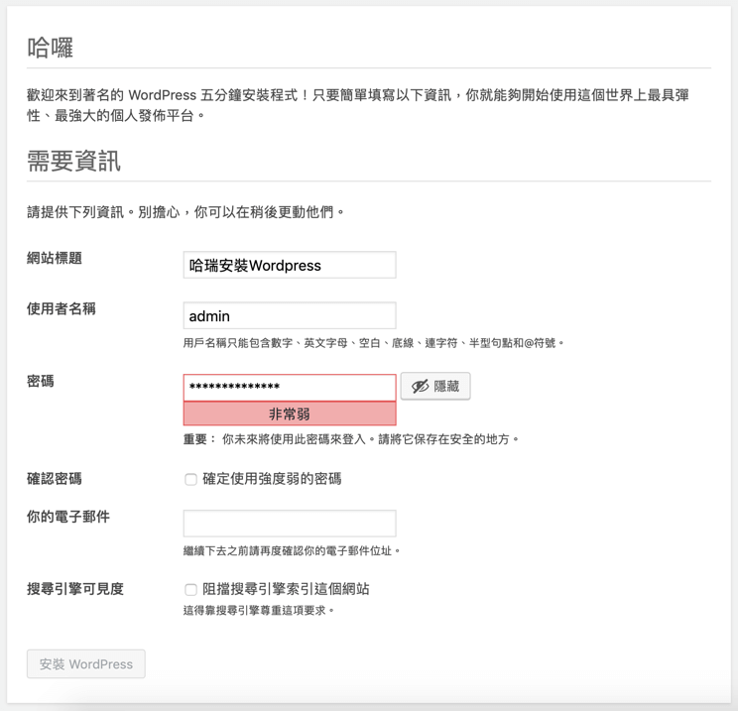Click the 密碼 password input field
Image resolution: width=738 pixels, height=711 pixels.
click(290, 388)
